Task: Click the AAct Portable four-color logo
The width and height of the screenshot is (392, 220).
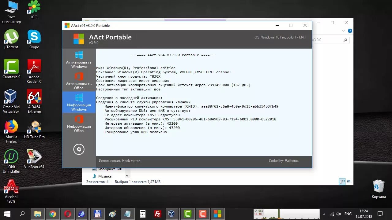Action: point(79,39)
